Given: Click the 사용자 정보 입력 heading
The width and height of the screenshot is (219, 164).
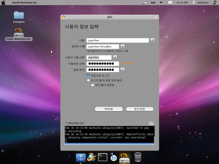Looking at the screenshot, I should (81, 27).
